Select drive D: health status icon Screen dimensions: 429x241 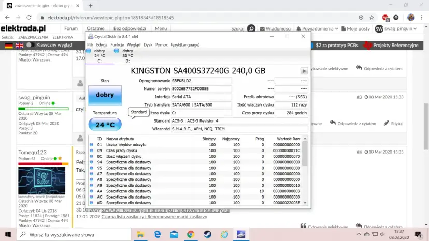click(x=117, y=51)
